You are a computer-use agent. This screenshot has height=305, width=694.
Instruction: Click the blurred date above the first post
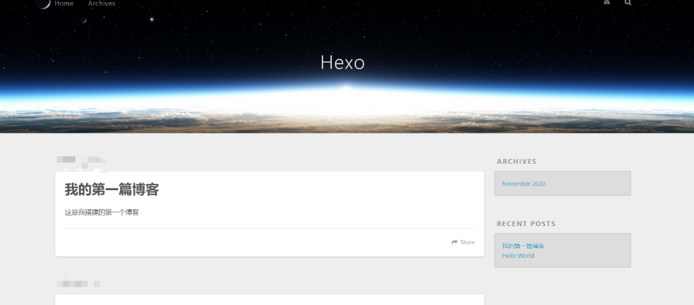click(82, 162)
